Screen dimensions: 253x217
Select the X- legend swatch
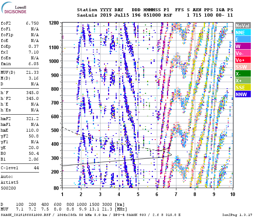(243, 74)
